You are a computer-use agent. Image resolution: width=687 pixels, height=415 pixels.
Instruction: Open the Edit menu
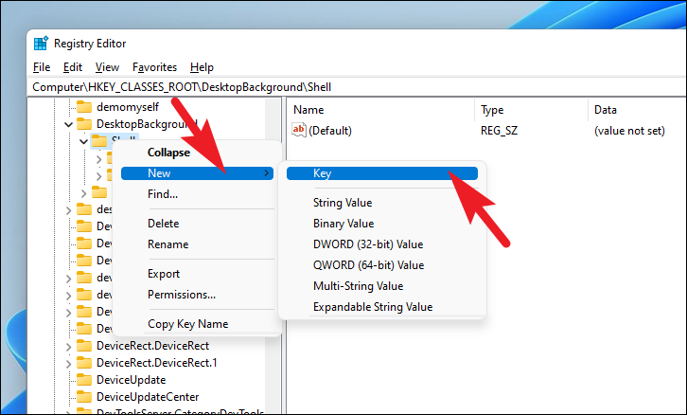(72, 67)
